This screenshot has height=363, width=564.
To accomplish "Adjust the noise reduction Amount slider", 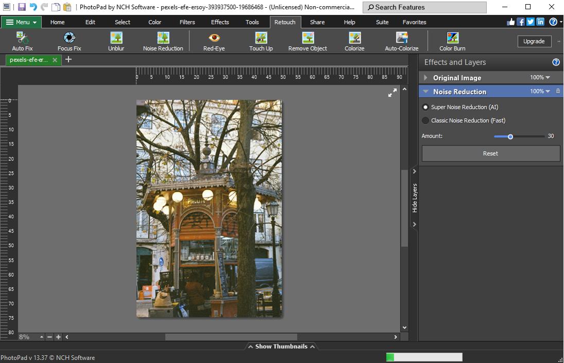I will tap(510, 136).
